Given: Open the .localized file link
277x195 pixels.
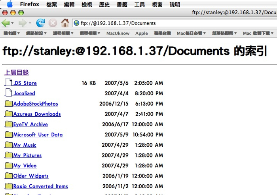Looking at the screenshot, I should tap(24, 93).
